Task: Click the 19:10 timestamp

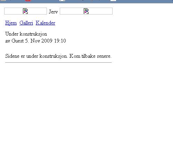Action: (x=60, y=41)
